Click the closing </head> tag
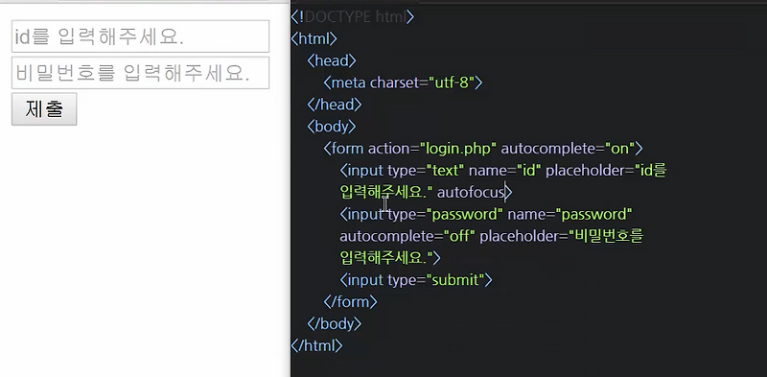 [334, 105]
